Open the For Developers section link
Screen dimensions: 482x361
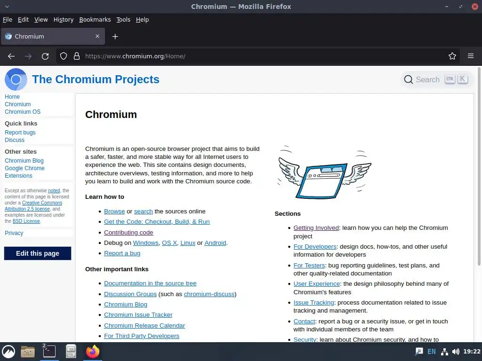315,246
